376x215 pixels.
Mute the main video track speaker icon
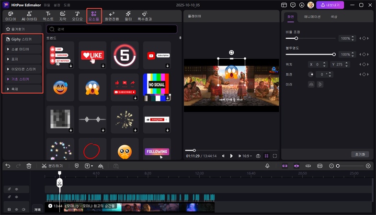point(23,209)
